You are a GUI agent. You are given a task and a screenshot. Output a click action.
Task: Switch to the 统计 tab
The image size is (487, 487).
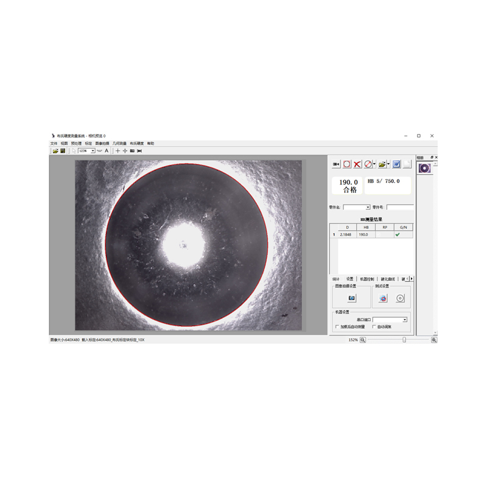[x=336, y=279]
